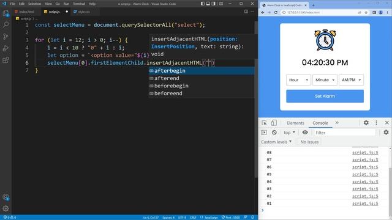Open the Source Control view
392x220 pixels.
tap(6, 37)
